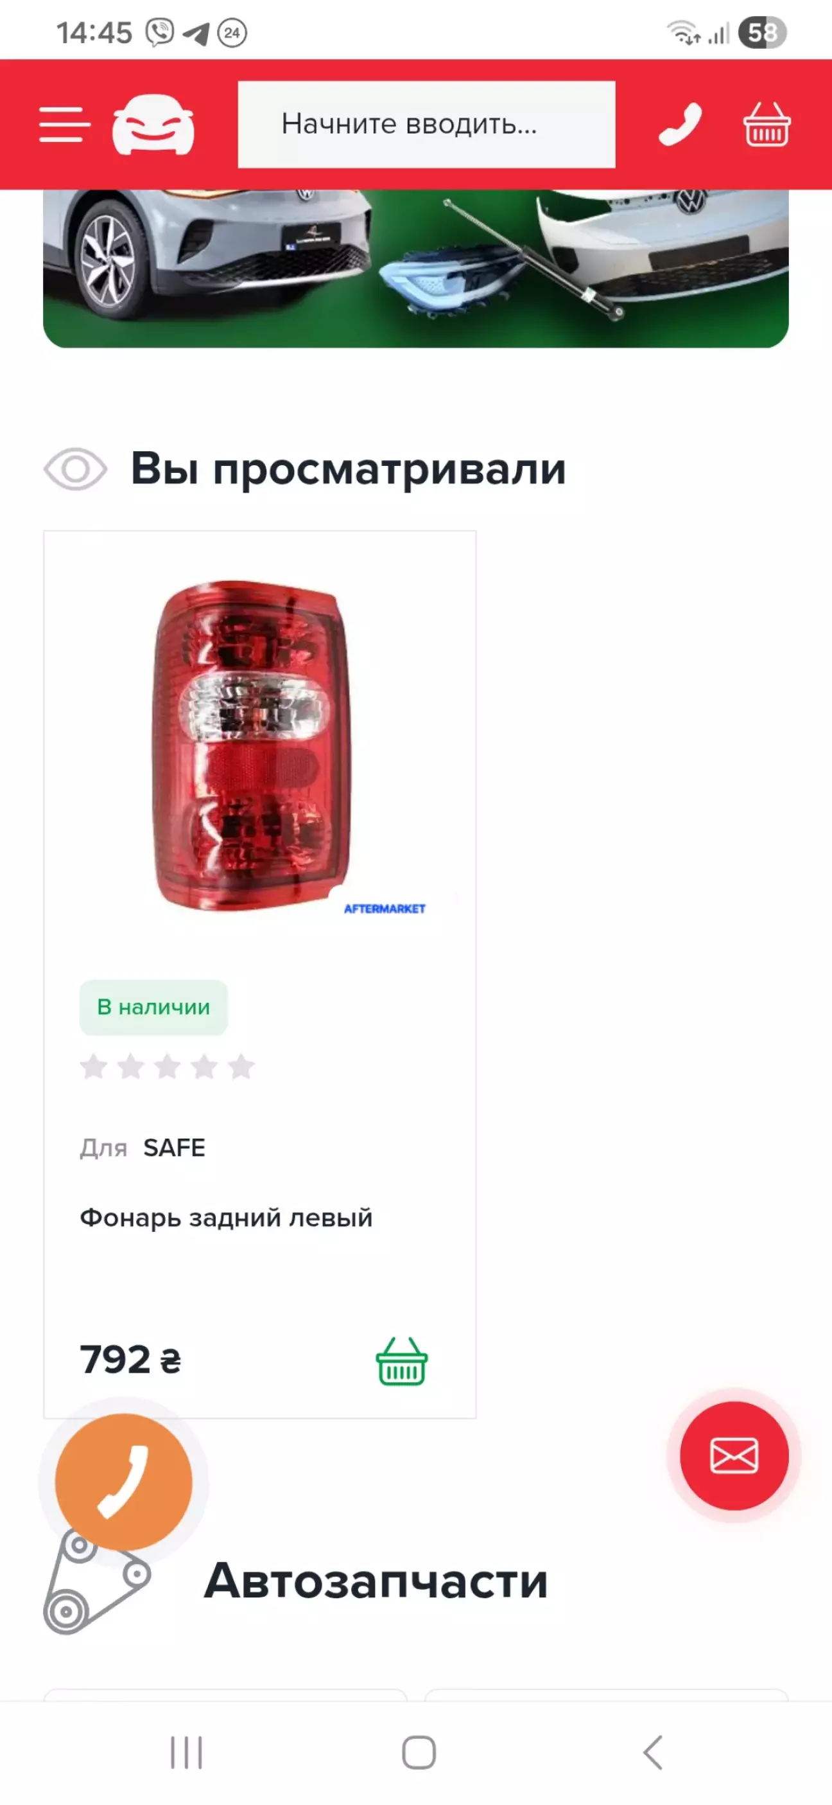This screenshot has width=832, height=1805.
Task: Tap the eye icon next to Вы просматривали
Action: click(76, 469)
